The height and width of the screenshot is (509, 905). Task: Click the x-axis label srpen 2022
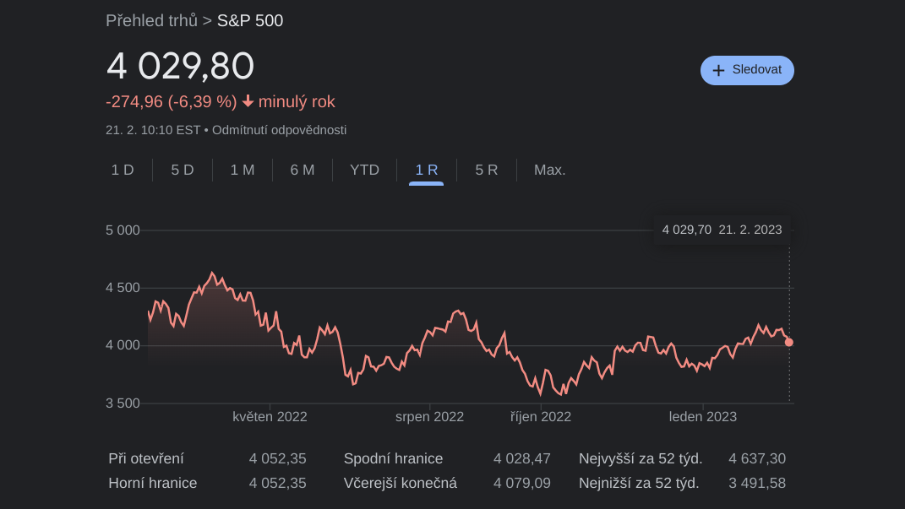[429, 417]
